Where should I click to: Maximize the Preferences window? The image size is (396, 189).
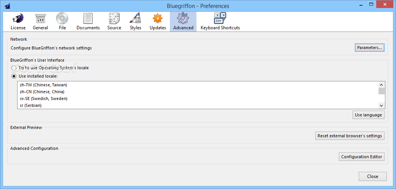pos(371,4)
